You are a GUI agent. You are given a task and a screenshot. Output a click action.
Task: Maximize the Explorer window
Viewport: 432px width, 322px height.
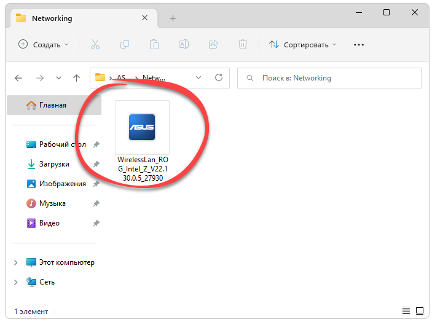(387, 12)
